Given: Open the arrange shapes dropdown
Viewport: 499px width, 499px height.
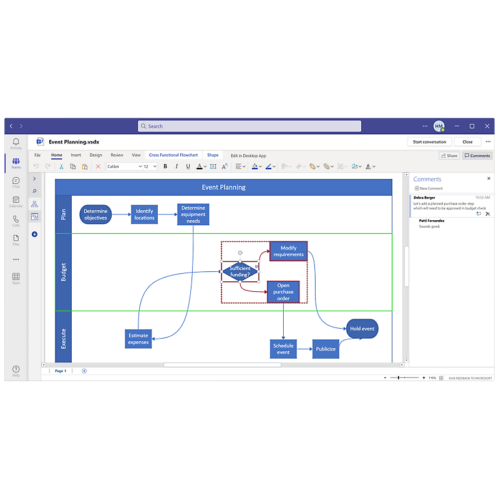Looking at the screenshot, I should [x=314, y=166].
